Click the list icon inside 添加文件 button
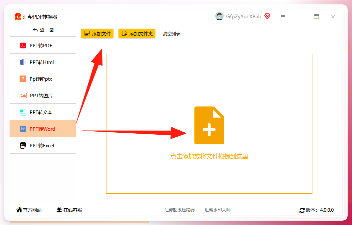Viewport: 352px width, 225px height. pyautogui.click(x=87, y=34)
